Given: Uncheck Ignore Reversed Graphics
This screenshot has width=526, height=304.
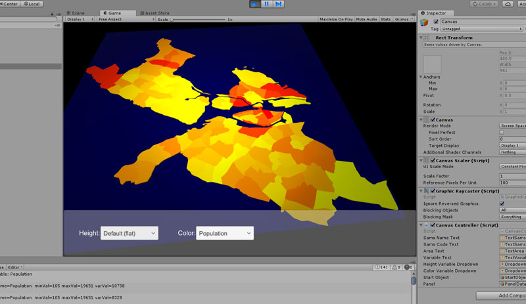Looking at the screenshot, I should 502,204.
